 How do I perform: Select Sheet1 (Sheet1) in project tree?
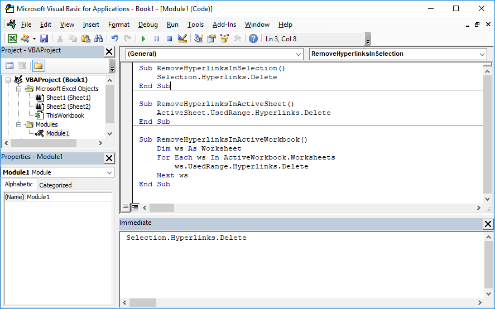pyautogui.click(x=68, y=98)
